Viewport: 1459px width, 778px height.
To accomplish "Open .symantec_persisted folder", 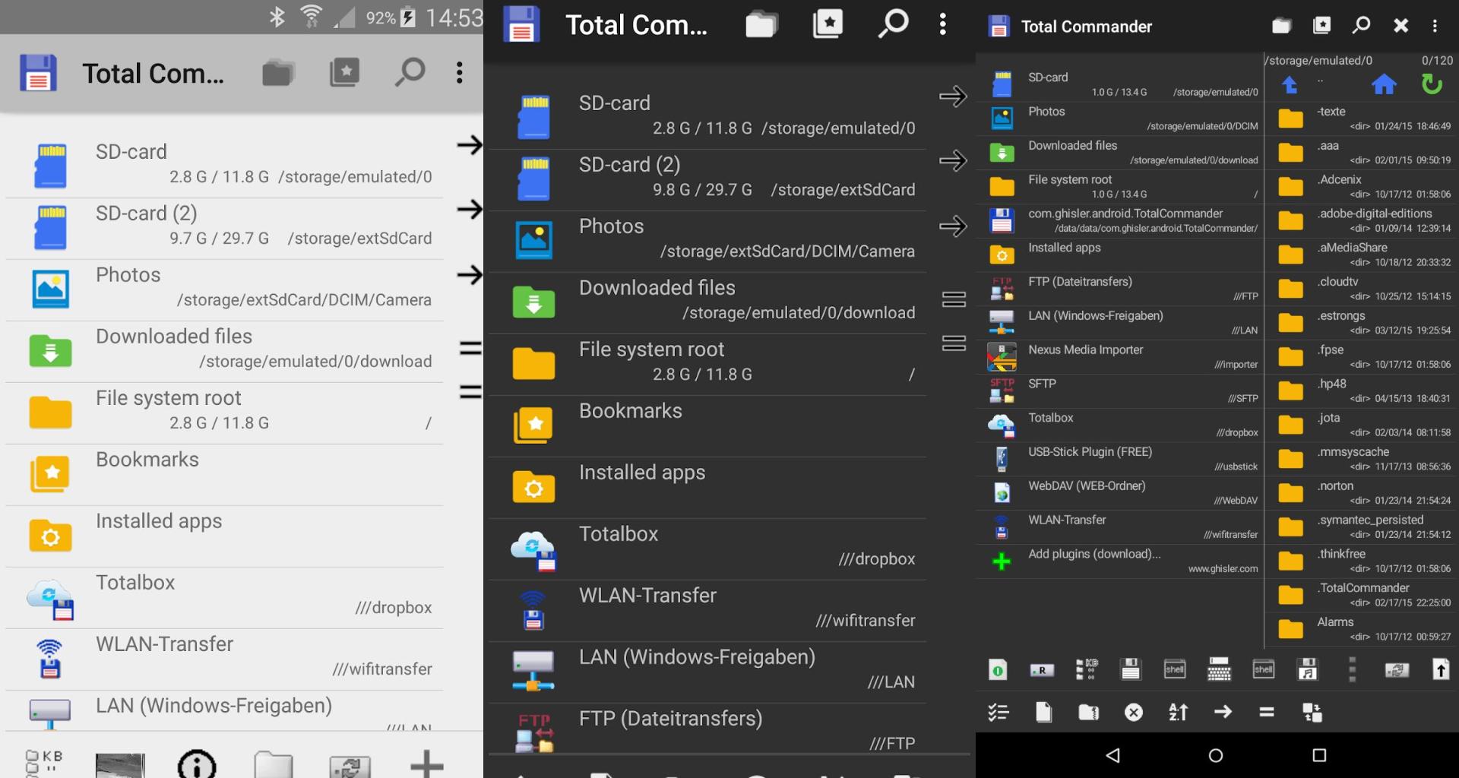I will [x=1362, y=527].
